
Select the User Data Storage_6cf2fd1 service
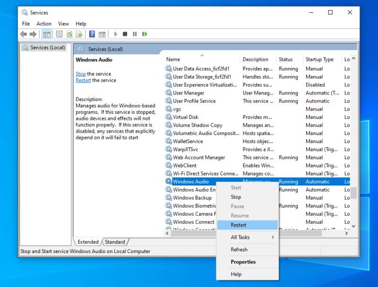tap(257, 77)
